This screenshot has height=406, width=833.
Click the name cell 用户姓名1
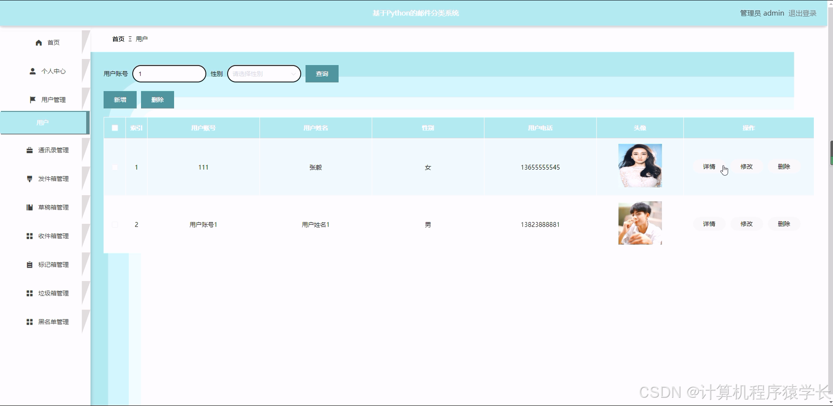(x=316, y=225)
